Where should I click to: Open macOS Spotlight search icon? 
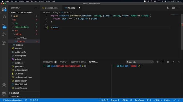[162, 1]
